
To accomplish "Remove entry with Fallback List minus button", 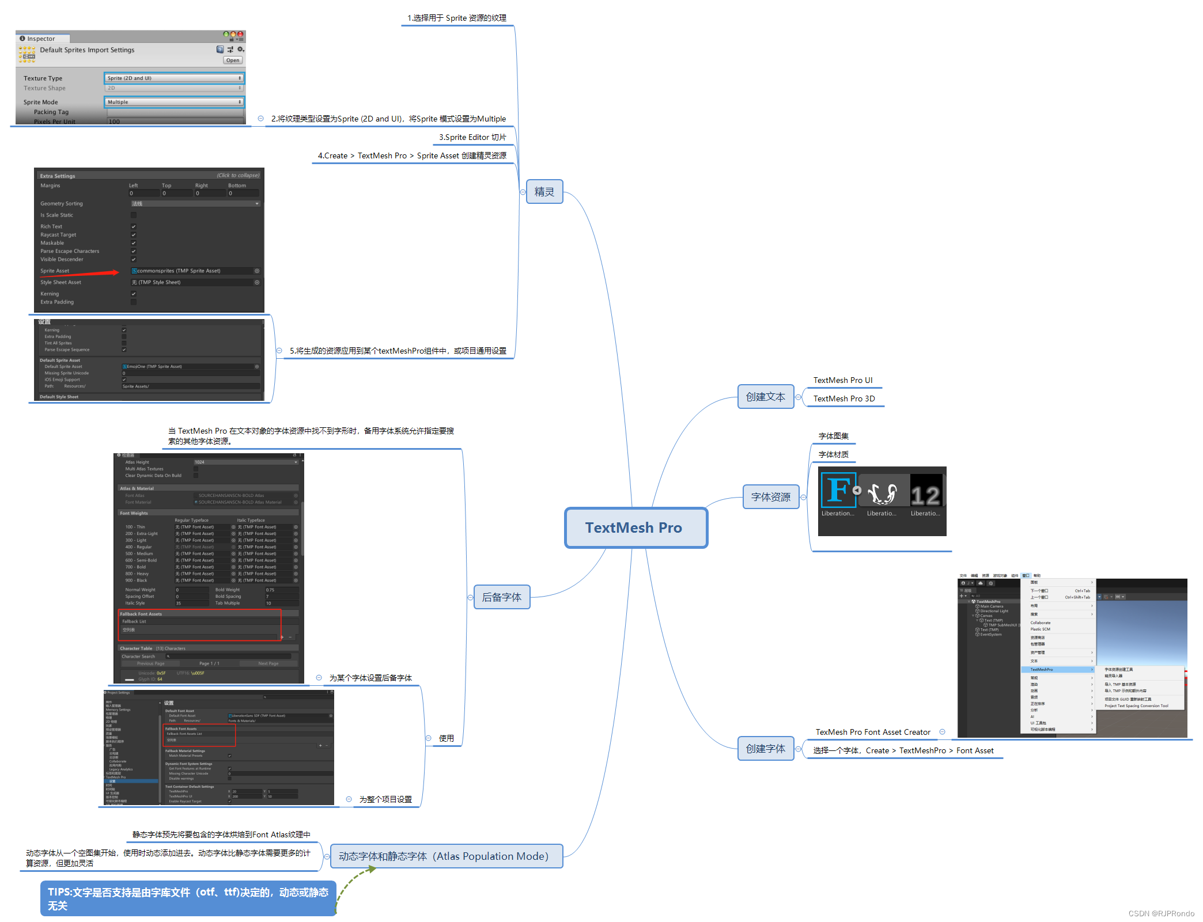I will coord(290,638).
